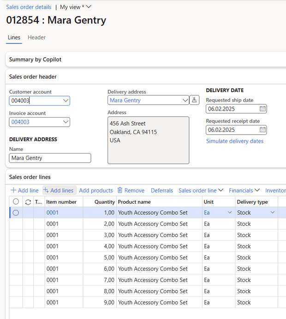Open the Financials menu
Viewport: 286px width, 319px height.
pos(244,190)
